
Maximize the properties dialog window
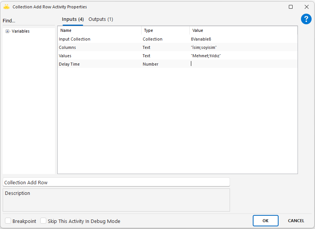[291, 7]
